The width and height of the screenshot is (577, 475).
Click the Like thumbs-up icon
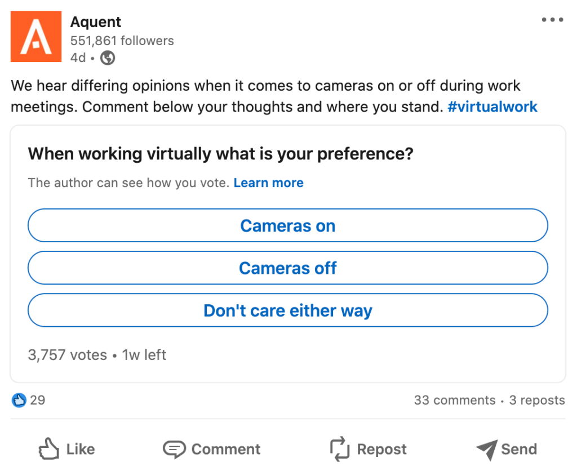(x=50, y=449)
